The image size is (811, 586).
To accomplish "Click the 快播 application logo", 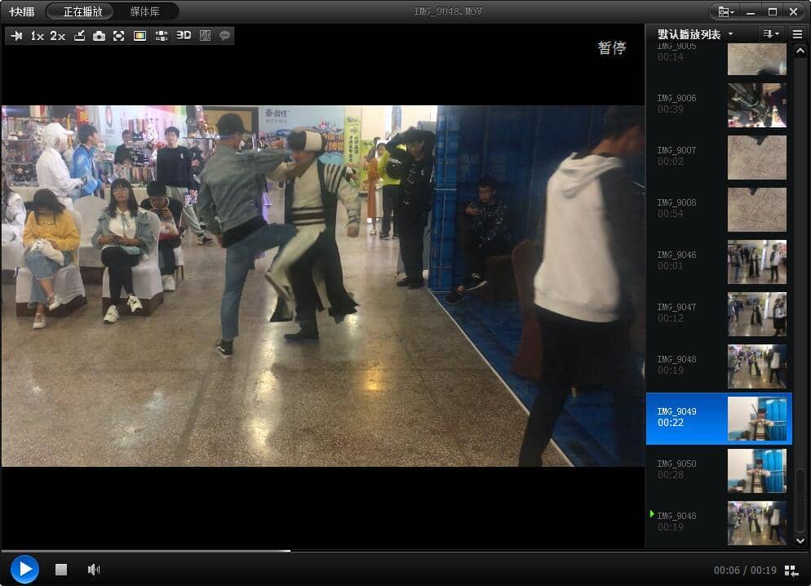I will click(22, 11).
